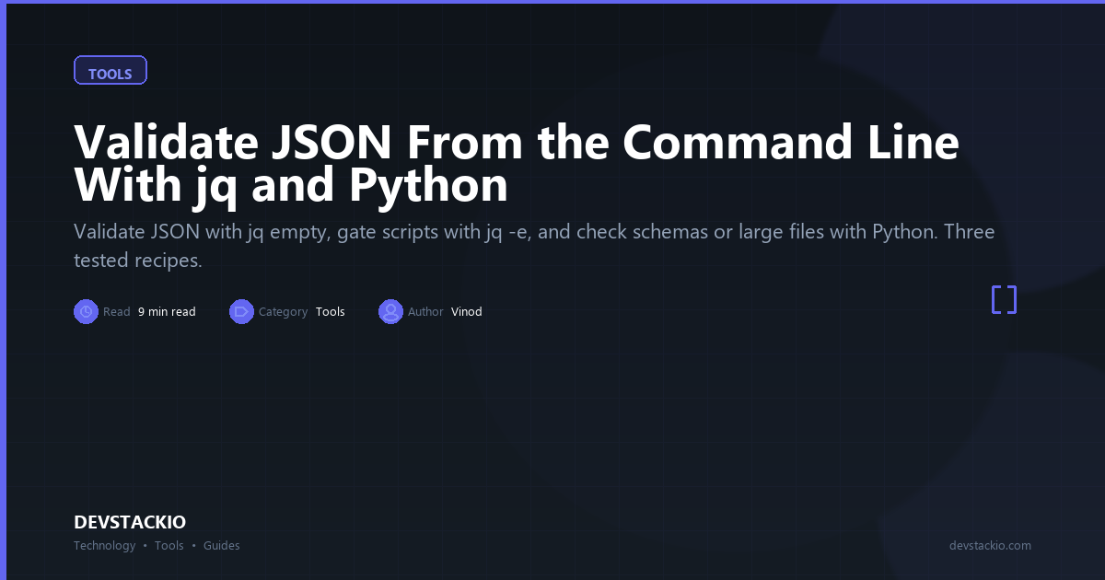The width and height of the screenshot is (1105, 580).
Task: Click 'Guides' in the footer
Action: pyautogui.click(x=222, y=546)
